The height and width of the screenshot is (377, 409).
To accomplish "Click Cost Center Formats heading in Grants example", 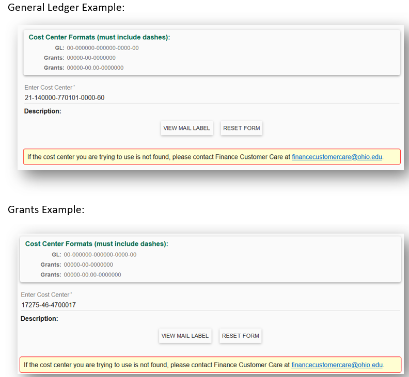I will click(97, 244).
